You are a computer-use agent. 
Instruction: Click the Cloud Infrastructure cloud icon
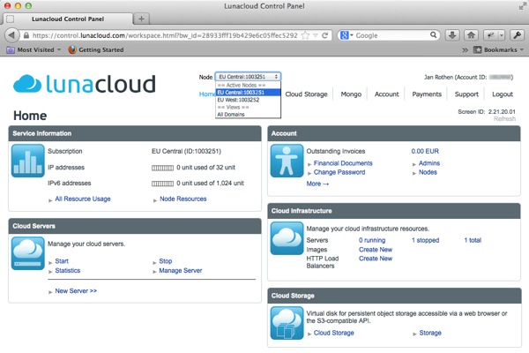tap(287, 238)
